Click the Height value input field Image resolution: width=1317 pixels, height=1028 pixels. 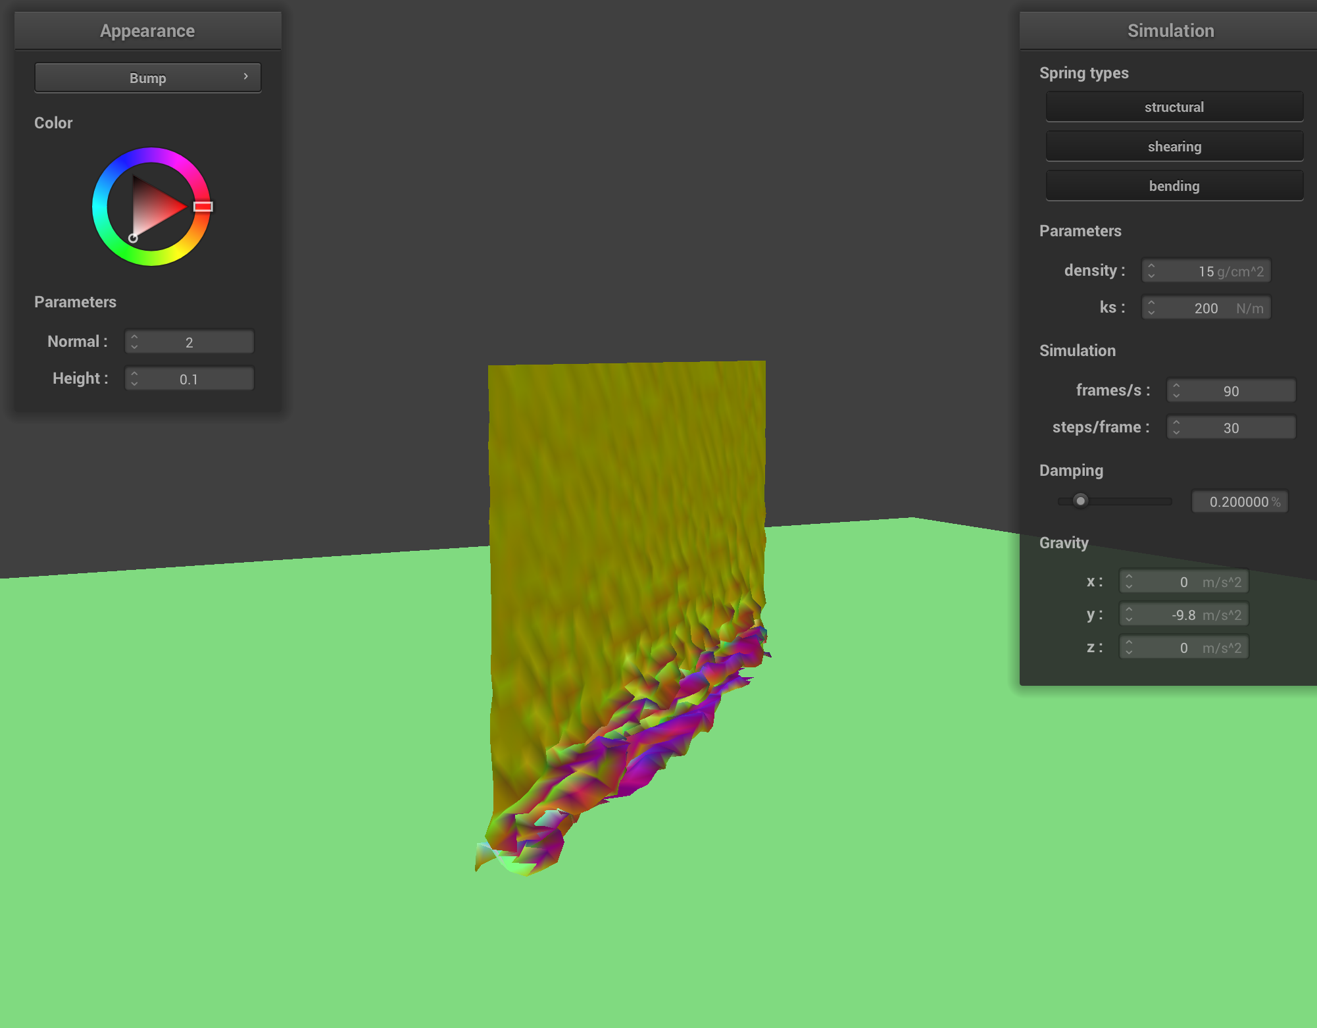189,379
